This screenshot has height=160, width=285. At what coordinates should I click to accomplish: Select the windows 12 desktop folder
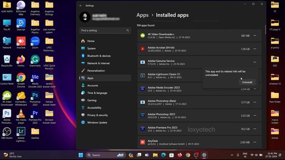(275, 79)
